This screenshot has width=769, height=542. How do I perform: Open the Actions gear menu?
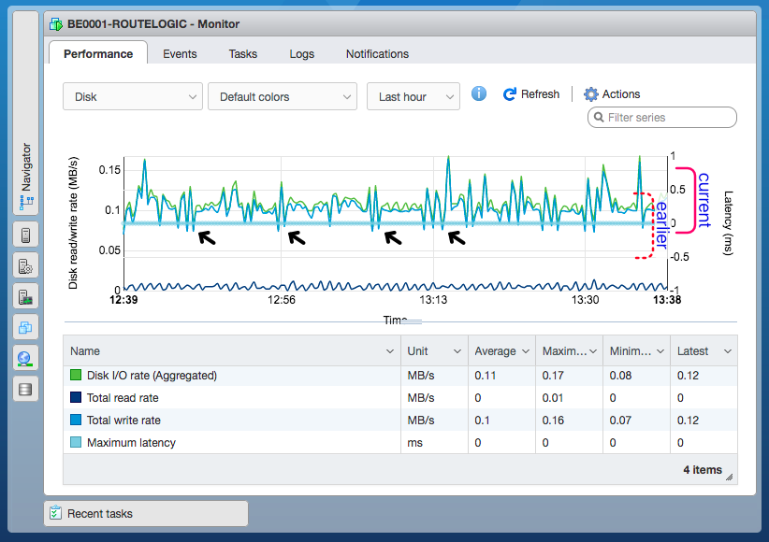pos(591,93)
